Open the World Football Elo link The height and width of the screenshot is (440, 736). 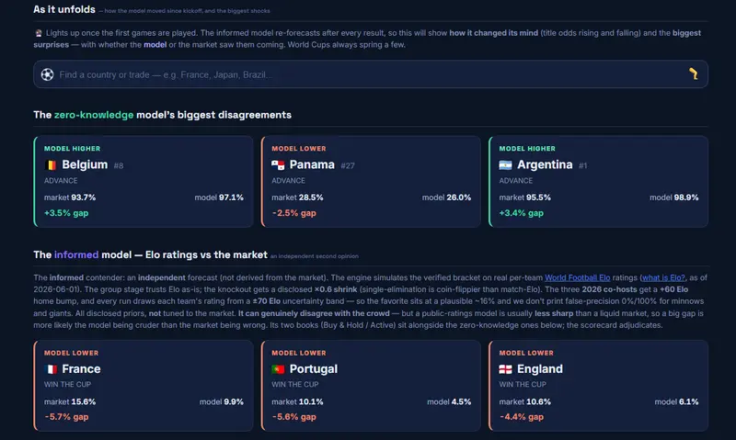pyautogui.click(x=577, y=277)
